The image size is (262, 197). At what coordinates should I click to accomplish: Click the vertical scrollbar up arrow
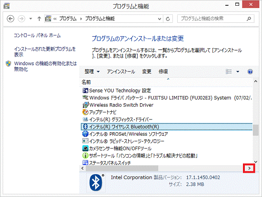pyautogui.click(x=256, y=81)
